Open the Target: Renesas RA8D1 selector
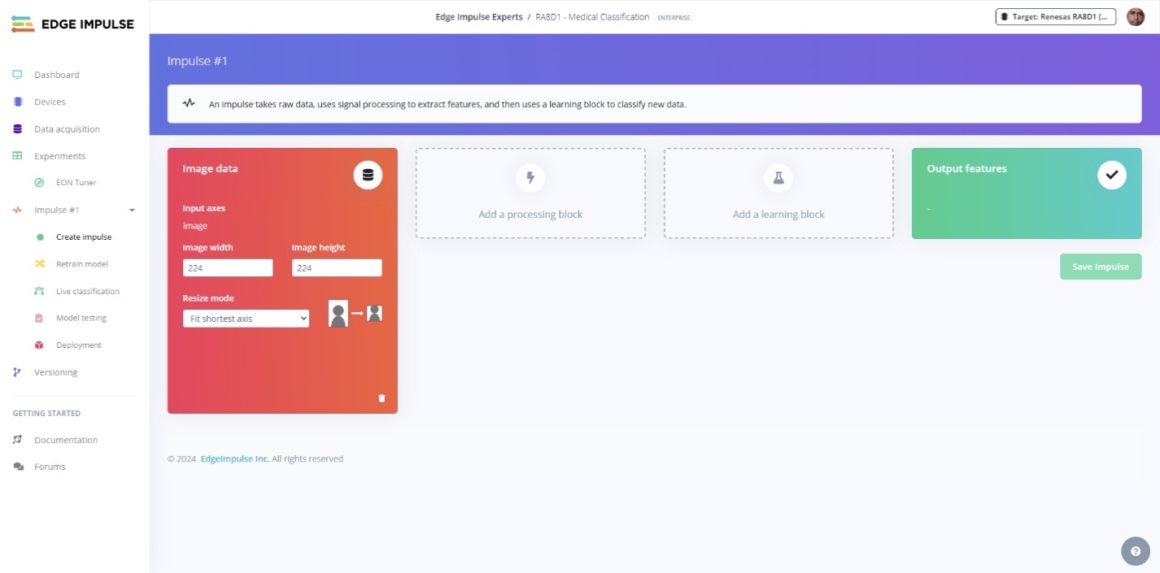Image resolution: width=1160 pixels, height=573 pixels. [1055, 16]
